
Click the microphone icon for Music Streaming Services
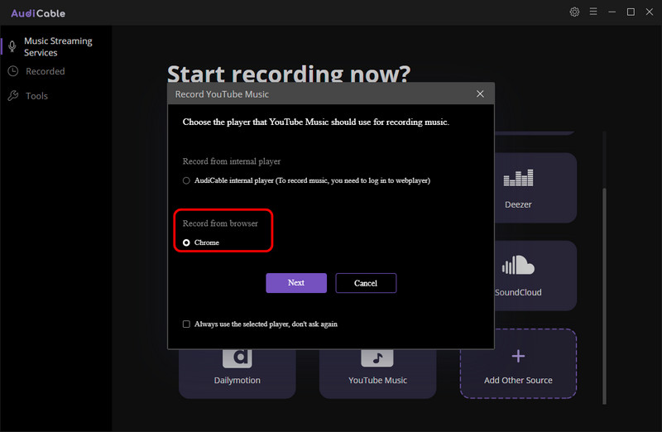[x=12, y=46]
